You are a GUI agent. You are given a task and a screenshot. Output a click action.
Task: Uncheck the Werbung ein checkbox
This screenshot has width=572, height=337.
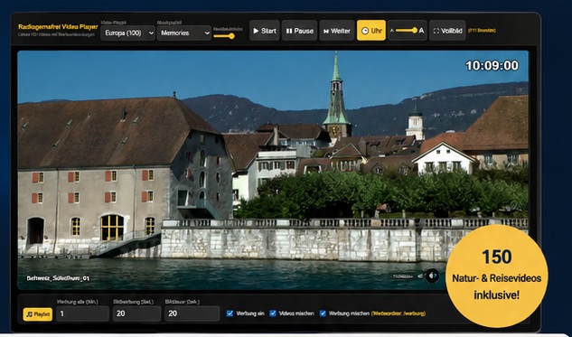point(230,314)
